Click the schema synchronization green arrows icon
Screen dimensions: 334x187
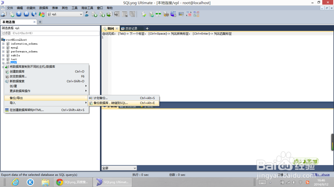[158, 14]
